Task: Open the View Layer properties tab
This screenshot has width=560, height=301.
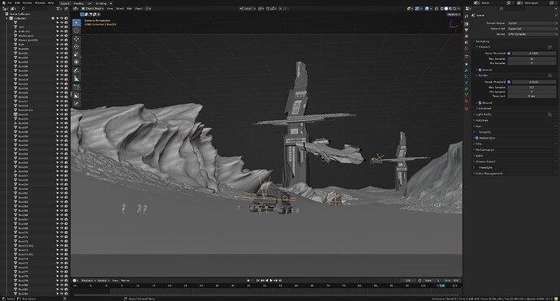Action: click(467, 36)
